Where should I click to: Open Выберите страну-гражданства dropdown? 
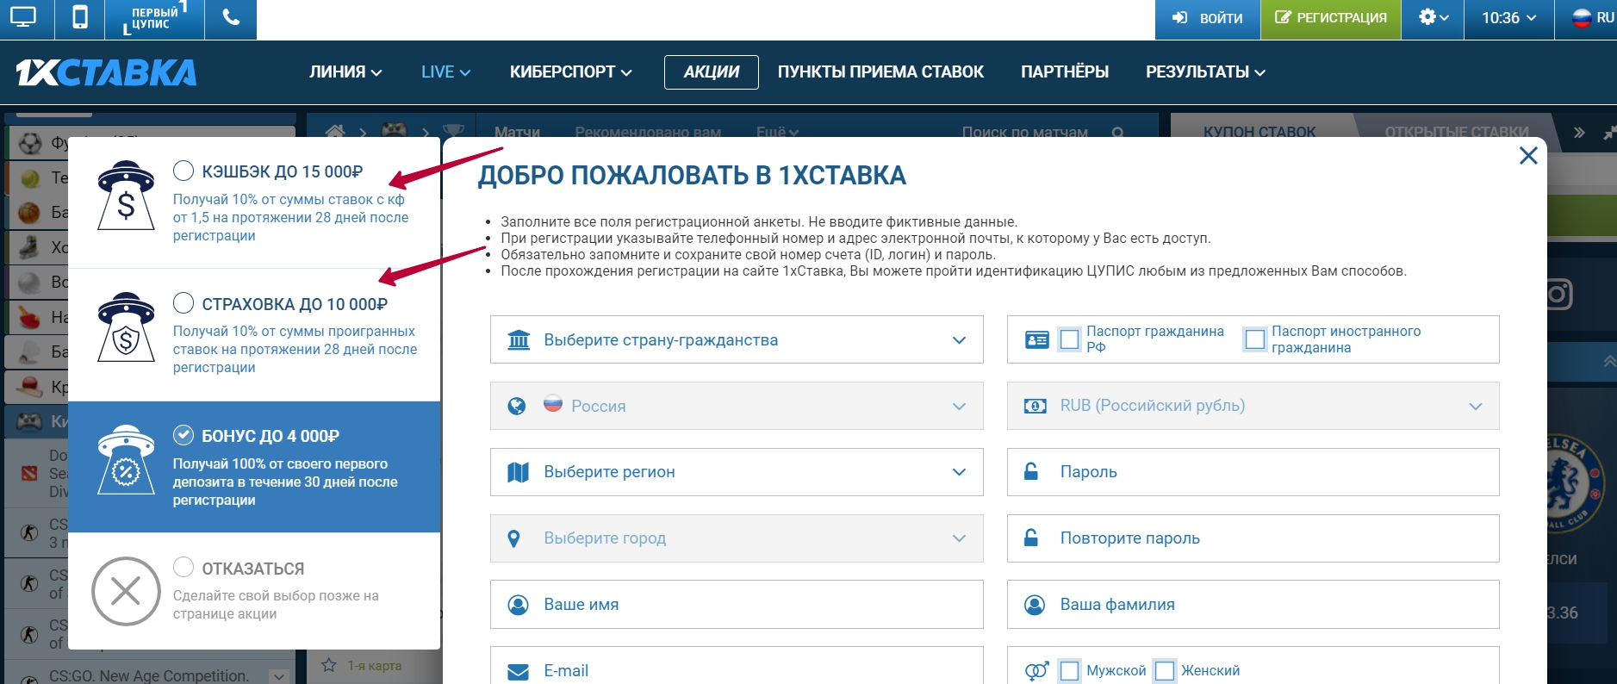737,339
